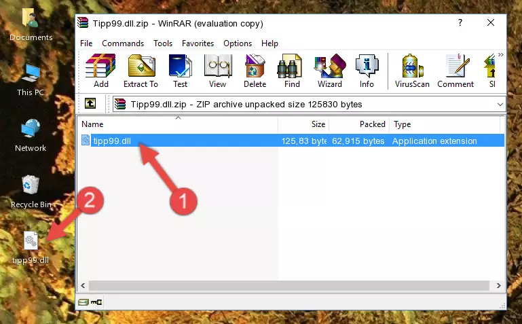Click the tipp99.dll file icon in list
The width and height of the screenshot is (522, 324).
pos(86,140)
